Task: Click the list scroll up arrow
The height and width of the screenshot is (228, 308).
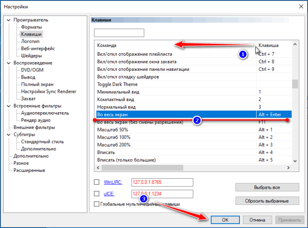Action: pyautogui.click(x=295, y=44)
